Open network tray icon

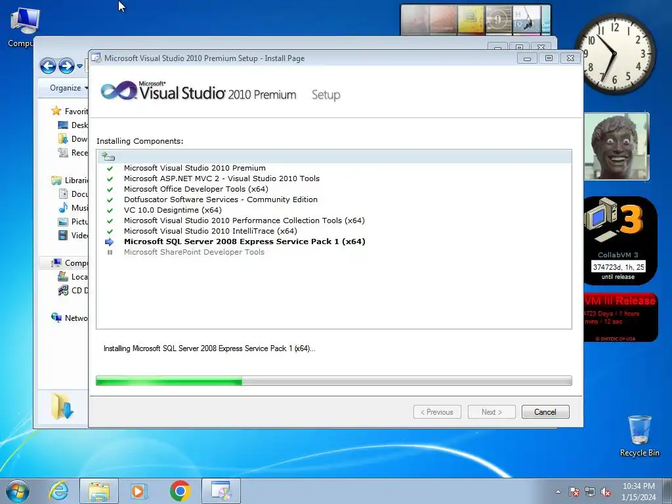click(590, 492)
